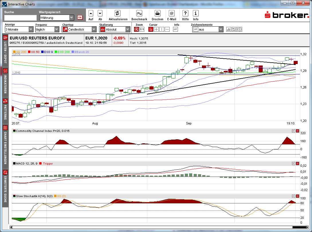This screenshot has height=232, width=312.
Task: Toggle BBands 20 legend entry
Action: (80, 52)
